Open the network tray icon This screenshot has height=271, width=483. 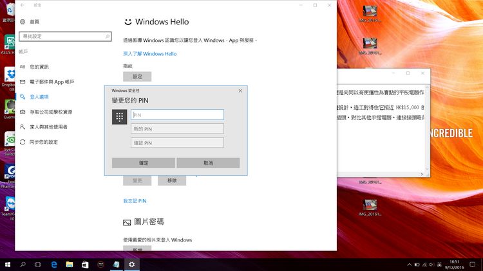pos(425,265)
